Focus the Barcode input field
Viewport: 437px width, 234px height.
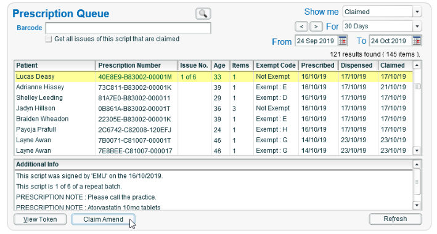coord(128,28)
